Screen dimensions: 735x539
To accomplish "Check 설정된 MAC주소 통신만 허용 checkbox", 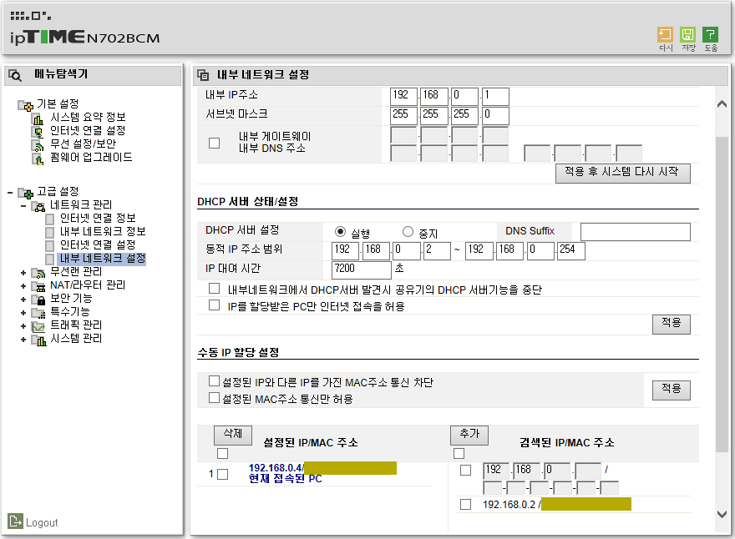I will [x=214, y=398].
